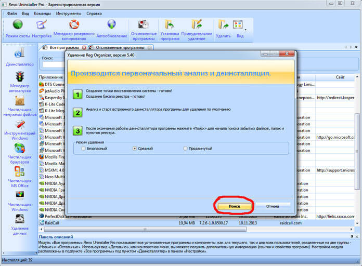Viewport: 362px width, 266px height.
Task: Sort by Приложение column header
Action: [51, 77]
